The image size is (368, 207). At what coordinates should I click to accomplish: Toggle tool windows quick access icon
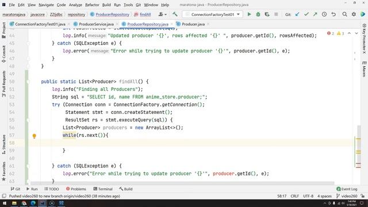click(x=4, y=196)
